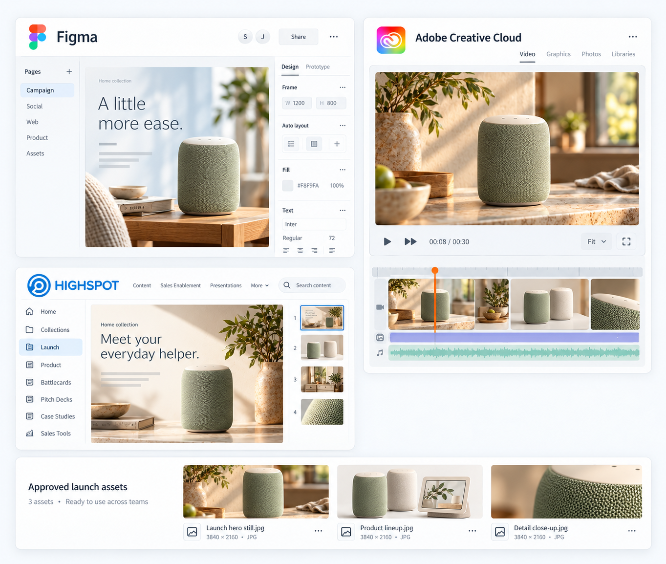Open Presentations in Highspot nav
The width and height of the screenshot is (666, 564).
pyautogui.click(x=226, y=285)
